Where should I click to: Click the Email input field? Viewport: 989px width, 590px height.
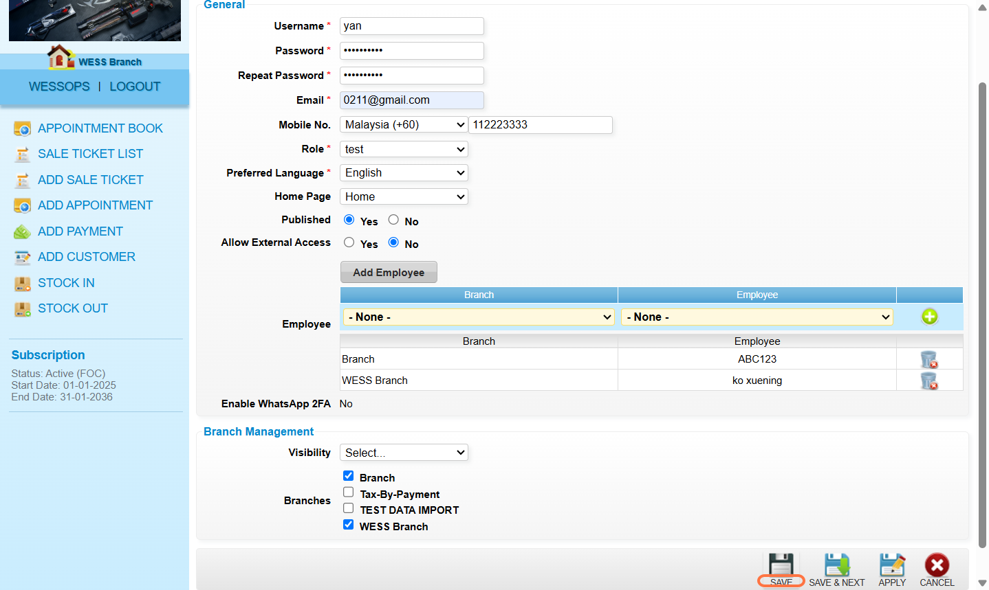pyautogui.click(x=412, y=100)
